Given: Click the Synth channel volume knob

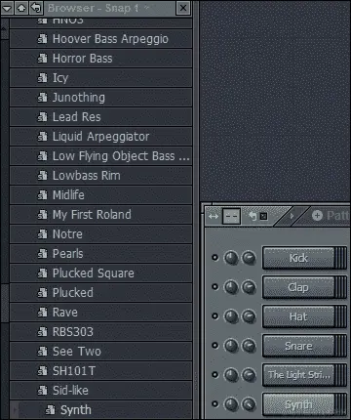Looking at the screenshot, I should [249, 404].
